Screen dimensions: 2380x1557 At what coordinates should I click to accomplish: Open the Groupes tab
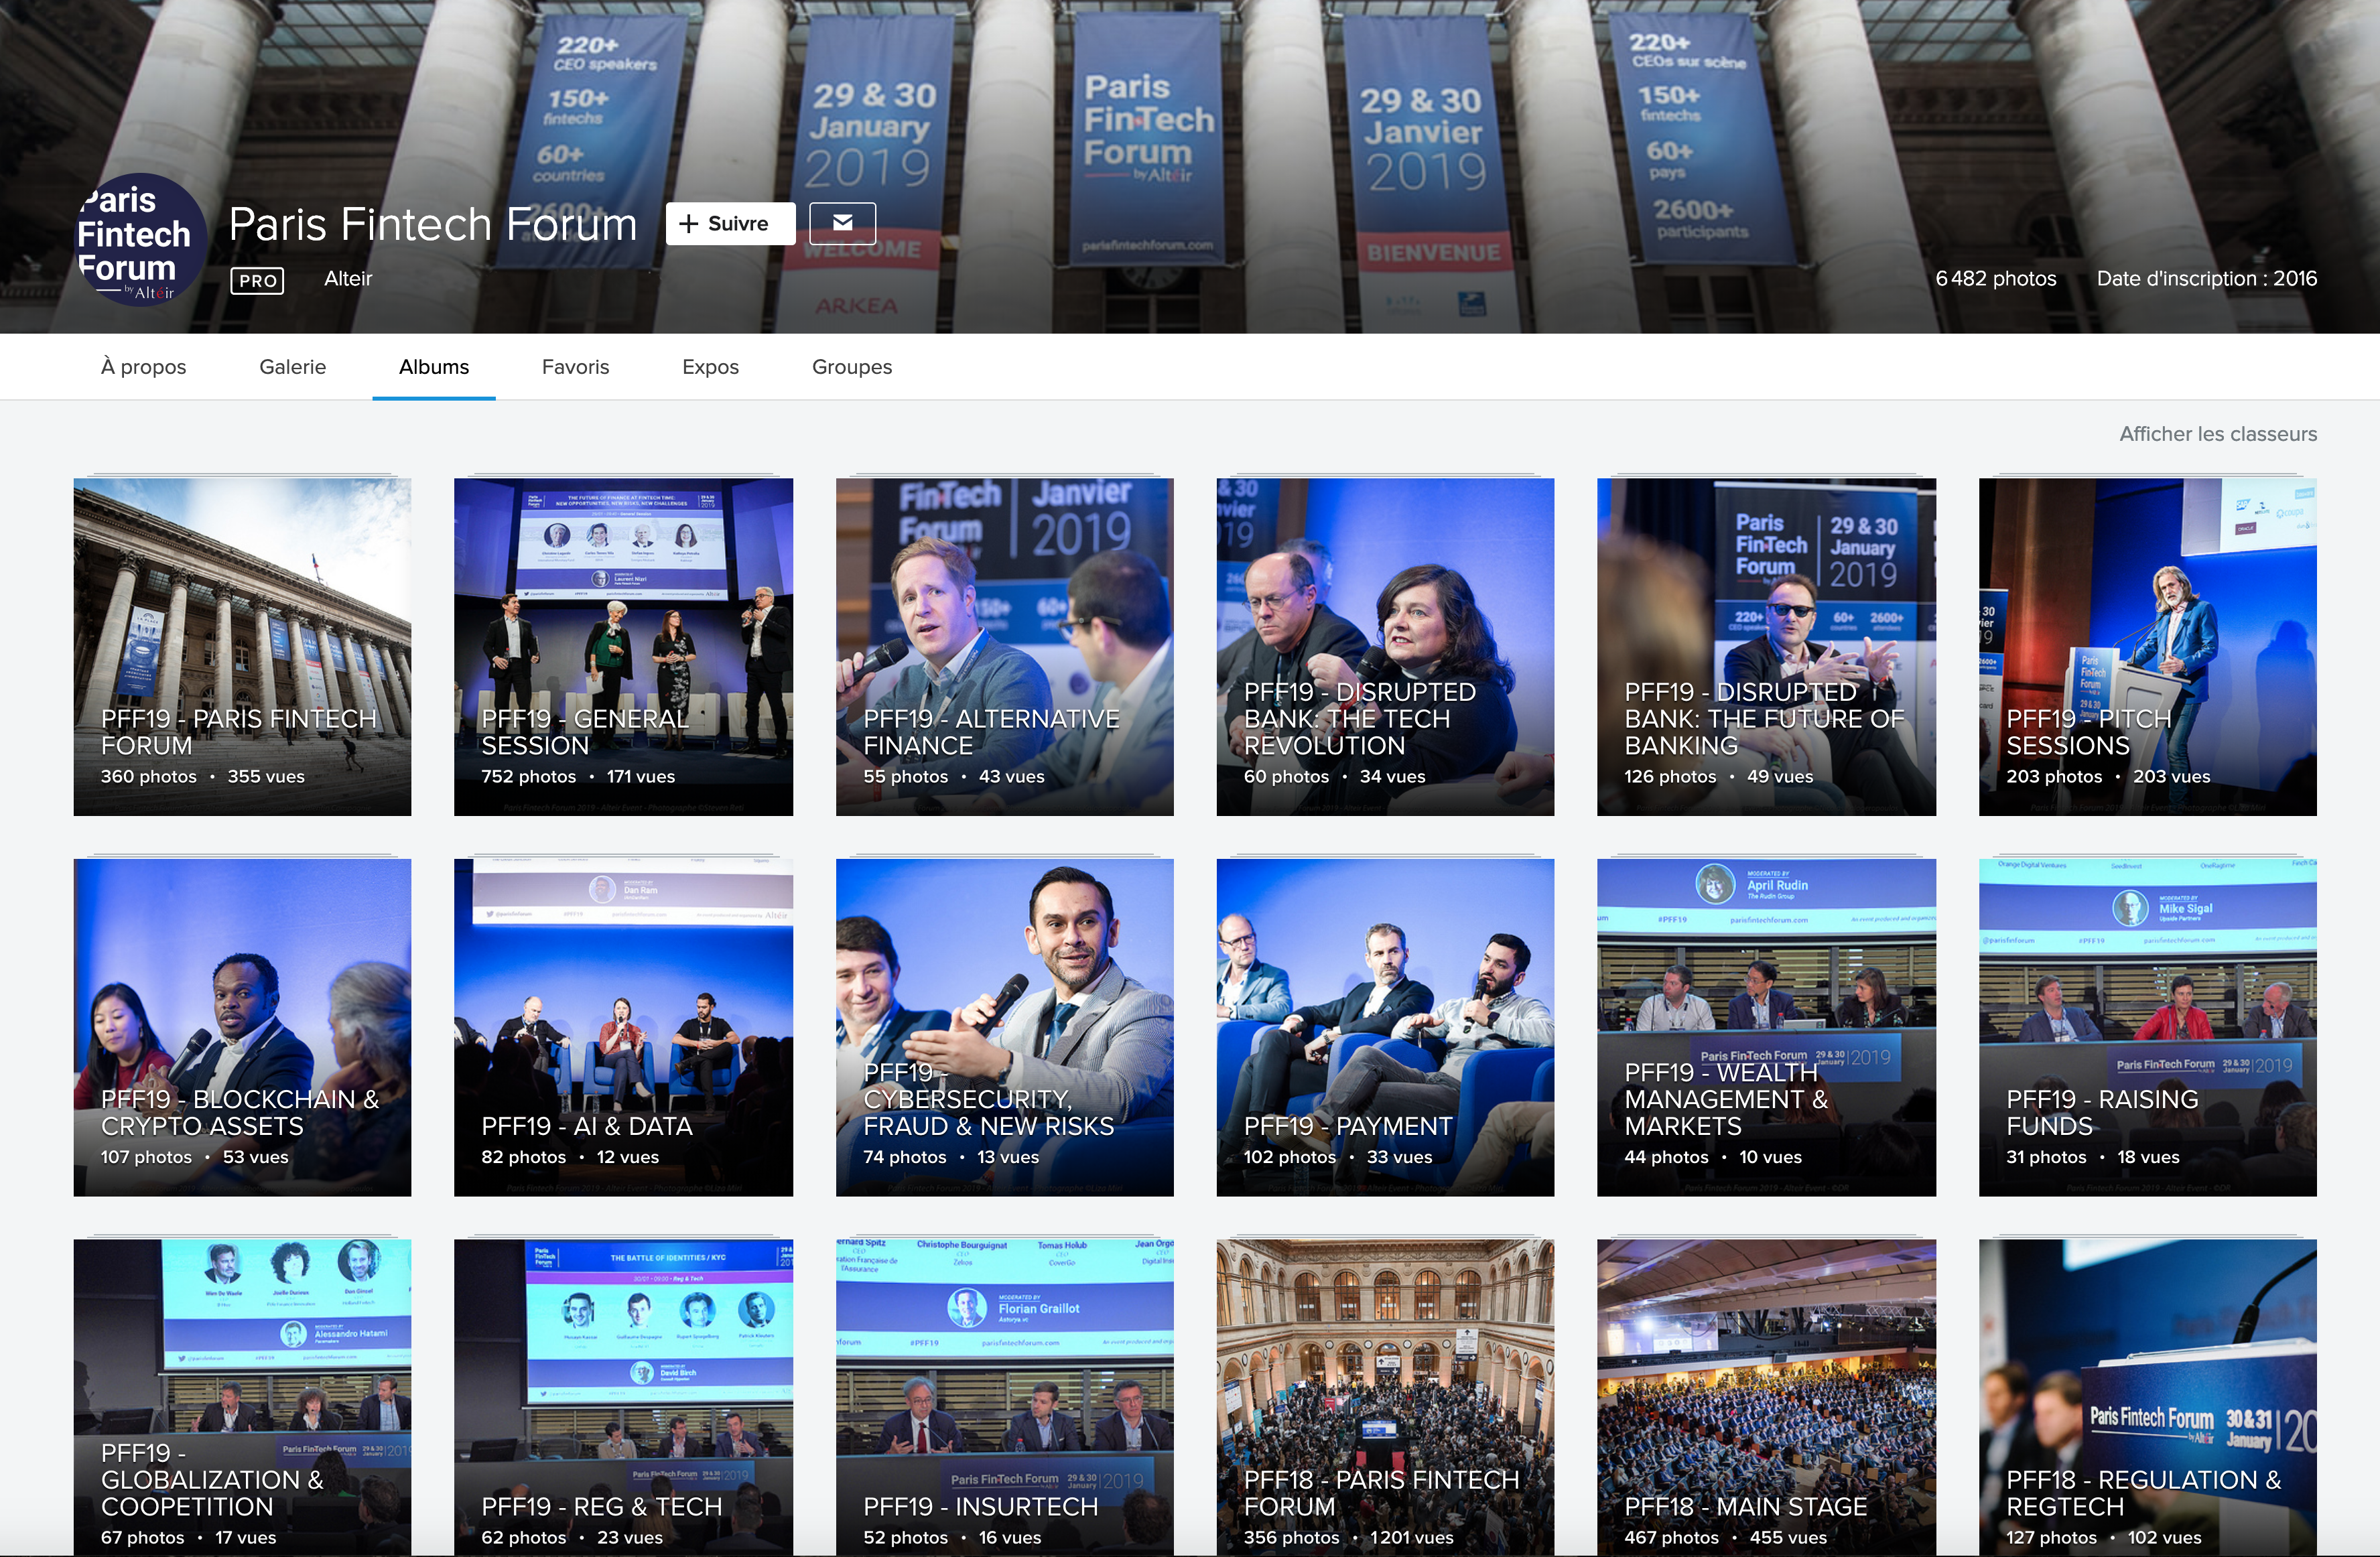click(852, 367)
